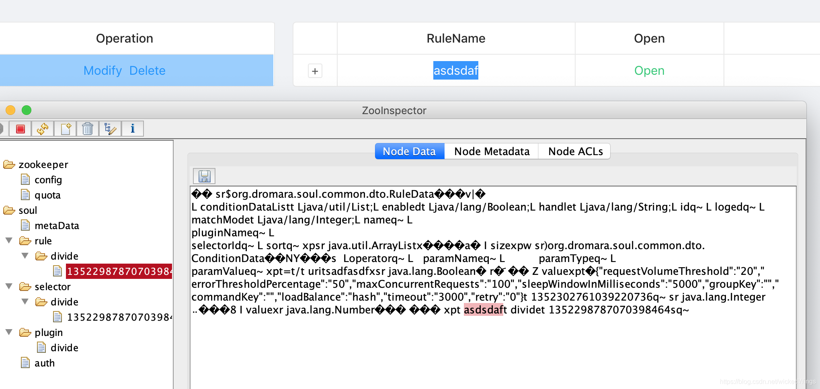
Task: Switch to Node Data tab
Action: click(409, 152)
